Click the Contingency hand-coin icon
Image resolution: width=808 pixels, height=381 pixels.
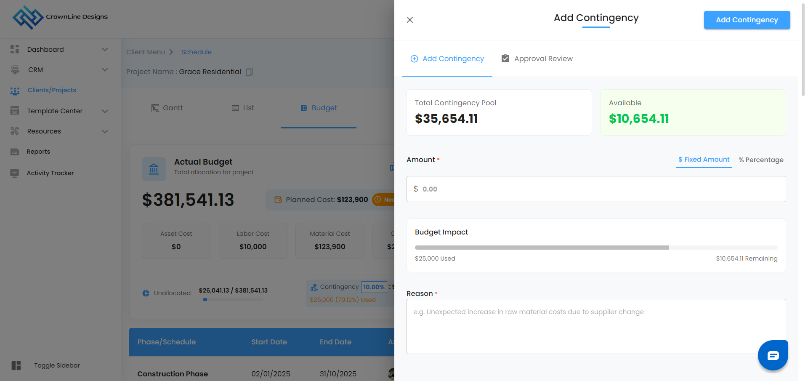click(314, 287)
